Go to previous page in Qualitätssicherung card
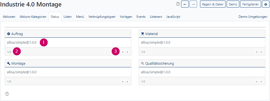270x101 pixels. (x=257, y=82)
